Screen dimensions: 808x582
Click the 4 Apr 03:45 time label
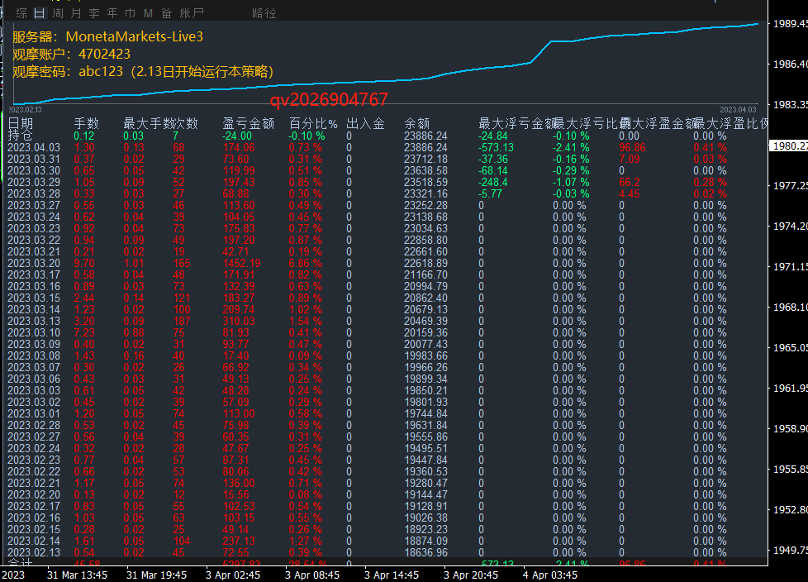pyautogui.click(x=550, y=575)
